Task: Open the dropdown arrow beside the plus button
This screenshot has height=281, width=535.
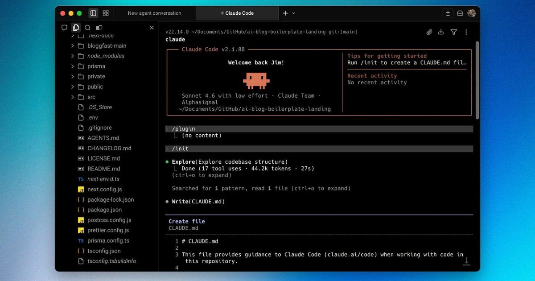Action: click(x=293, y=13)
